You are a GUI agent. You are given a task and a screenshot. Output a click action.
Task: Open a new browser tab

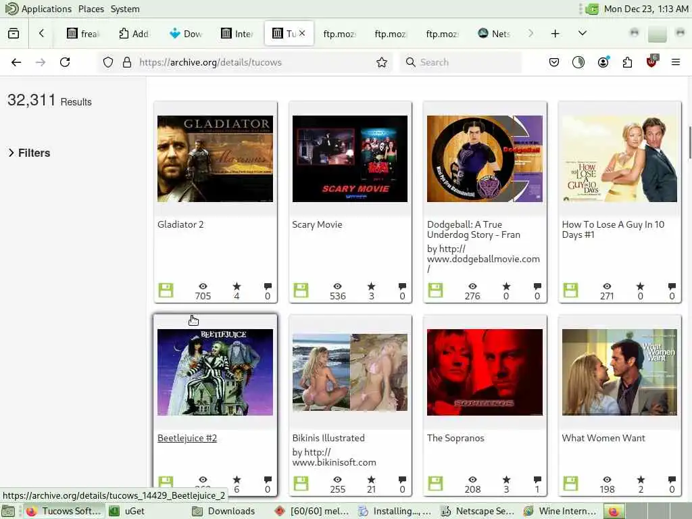tap(555, 33)
